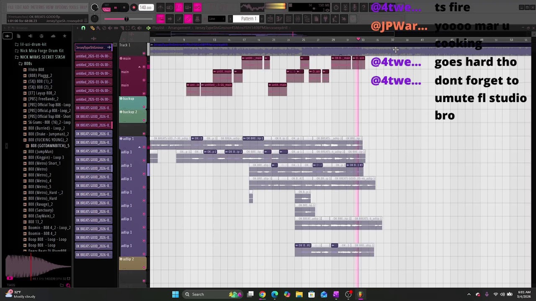Open File Explorer from the taskbar
The width and height of the screenshot is (536, 301).
pyautogui.click(x=299, y=294)
